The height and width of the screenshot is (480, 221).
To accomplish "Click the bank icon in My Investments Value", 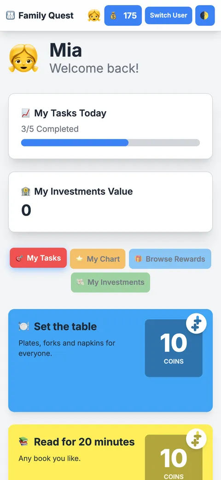I will [x=26, y=192].
